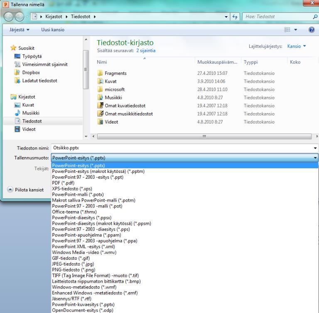Click the refresh icon beside address bar
319x313 pixels.
click(235, 17)
